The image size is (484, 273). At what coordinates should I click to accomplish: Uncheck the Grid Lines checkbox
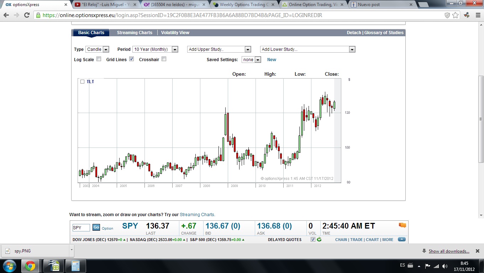[x=131, y=59]
